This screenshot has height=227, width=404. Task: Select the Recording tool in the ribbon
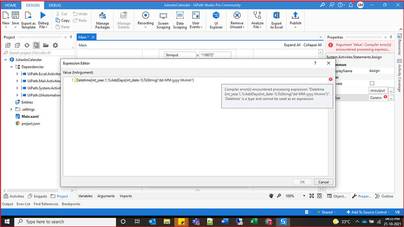point(145,20)
